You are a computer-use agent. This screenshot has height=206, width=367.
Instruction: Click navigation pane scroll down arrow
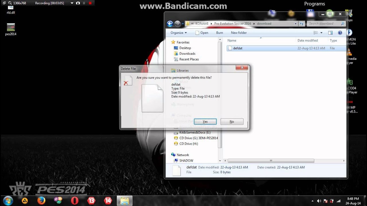pos(220,161)
